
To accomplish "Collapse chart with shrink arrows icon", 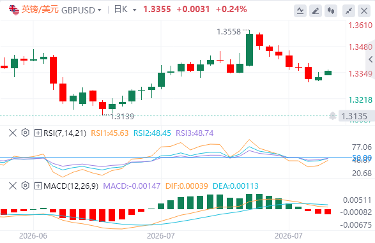I will [x=349, y=11].
